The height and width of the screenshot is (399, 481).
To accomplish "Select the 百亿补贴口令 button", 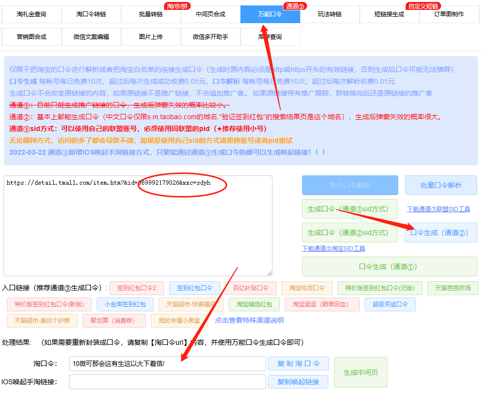I will (251, 288).
